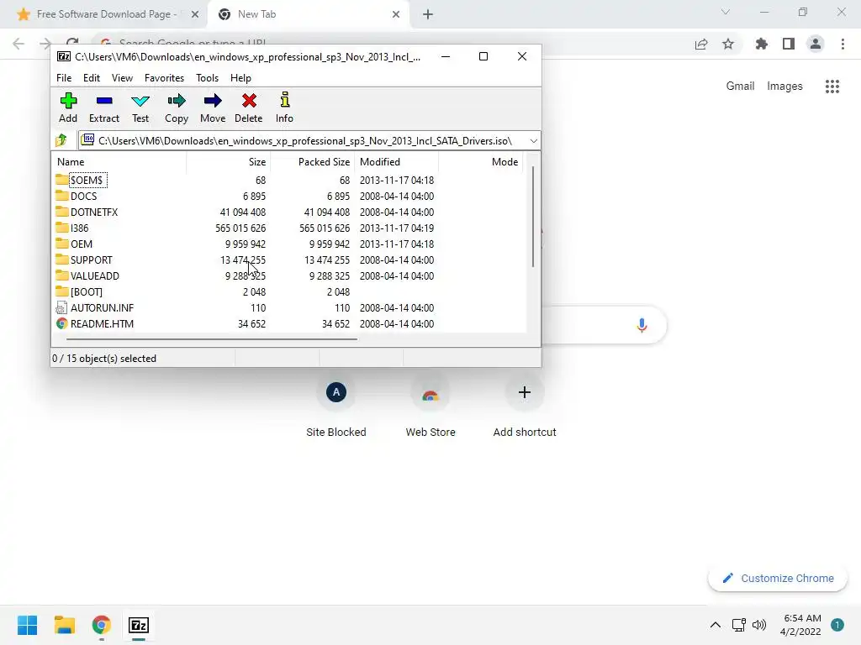Click Customize Chrome button
The height and width of the screenshot is (645, 861).
pos(778,578)
